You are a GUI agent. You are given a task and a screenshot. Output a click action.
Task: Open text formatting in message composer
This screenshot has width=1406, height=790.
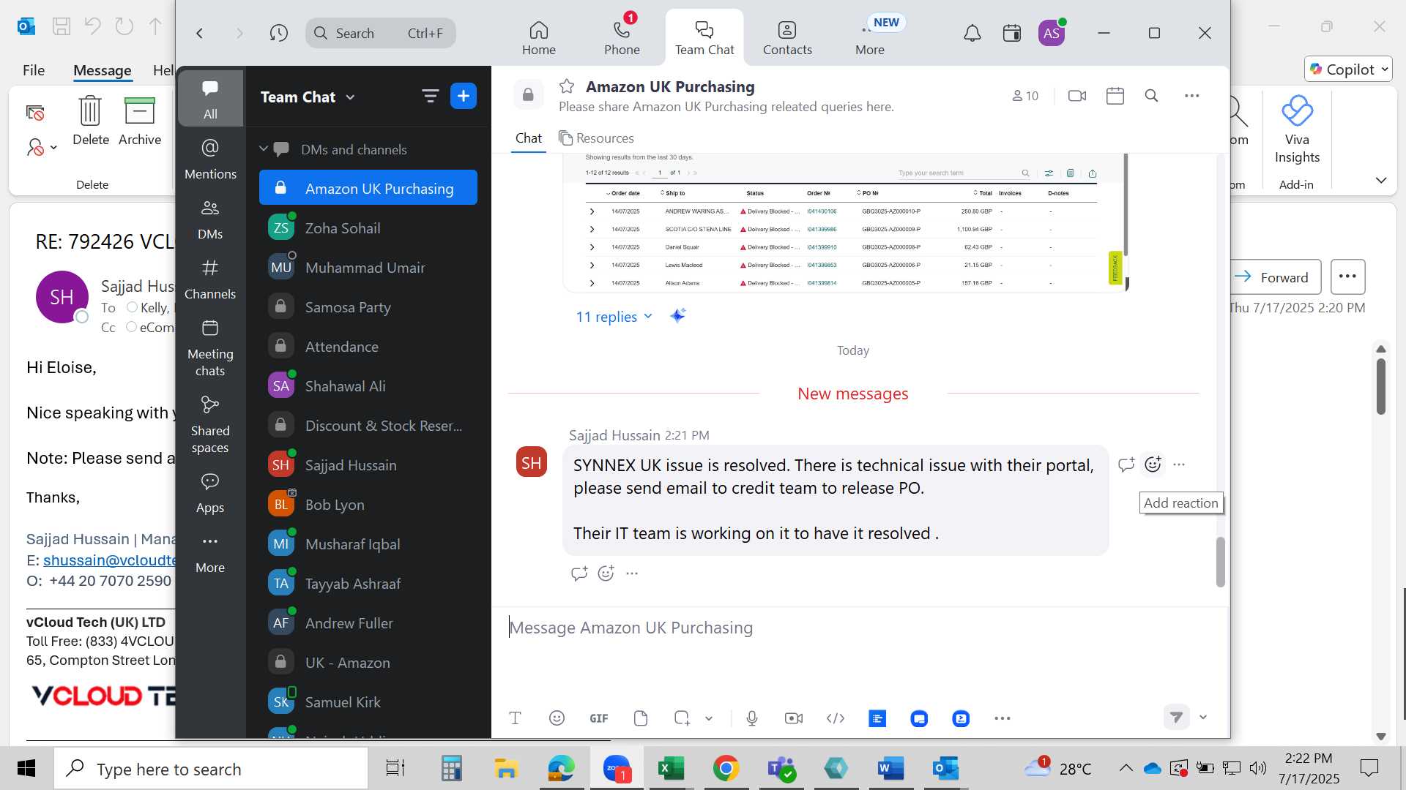click(515, 718)
